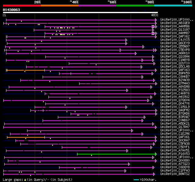Select the UniRef100_B8NTS2 label

point(175,174)
